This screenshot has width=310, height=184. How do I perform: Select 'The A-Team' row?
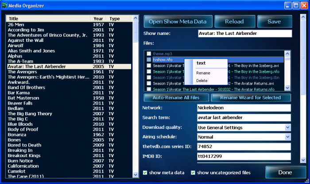69,61
